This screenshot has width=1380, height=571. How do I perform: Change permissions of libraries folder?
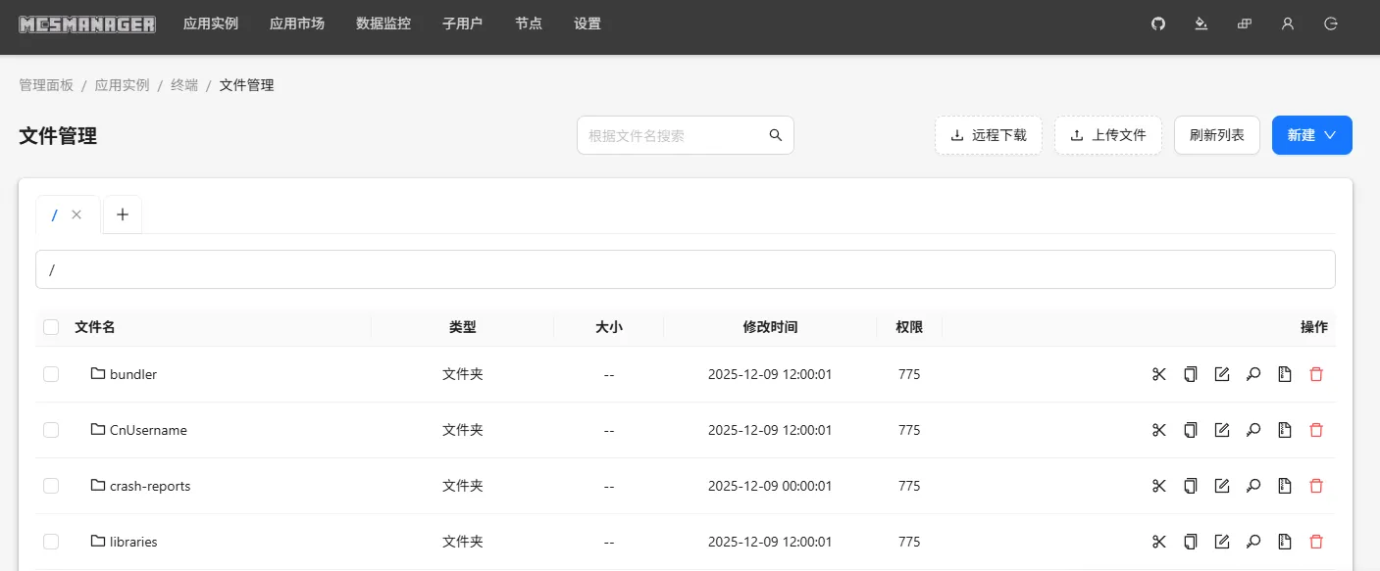coord(1253,542)
